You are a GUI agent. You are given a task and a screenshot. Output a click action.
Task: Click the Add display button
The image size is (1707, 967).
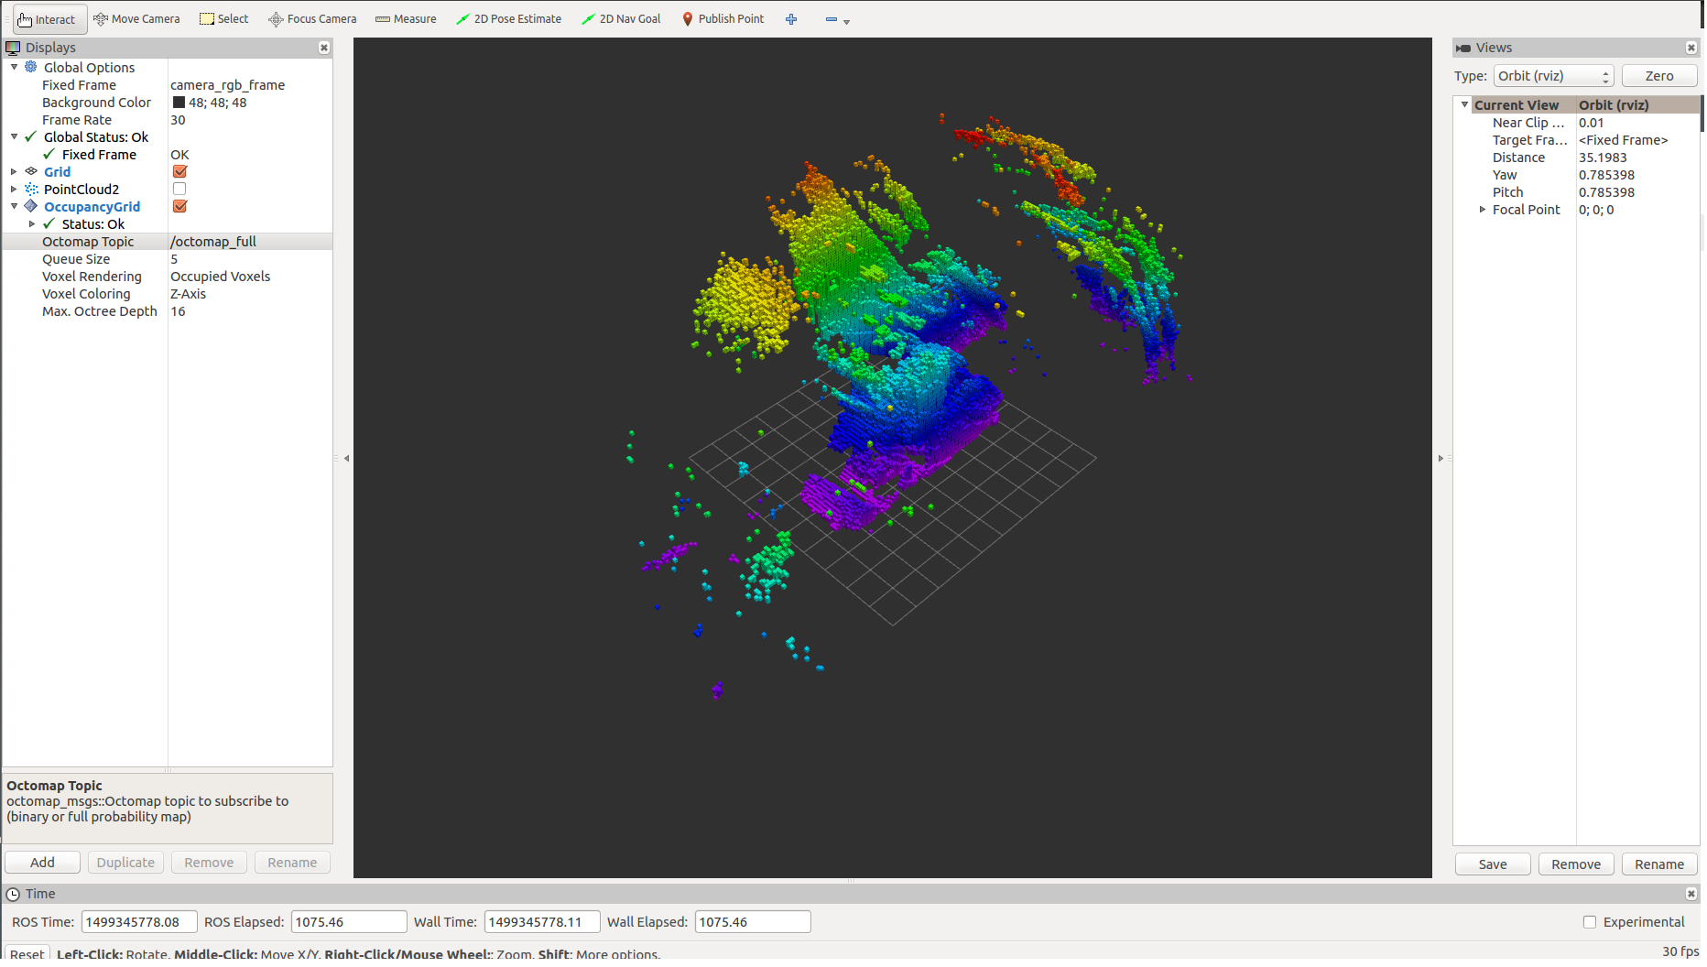point(42,863)
